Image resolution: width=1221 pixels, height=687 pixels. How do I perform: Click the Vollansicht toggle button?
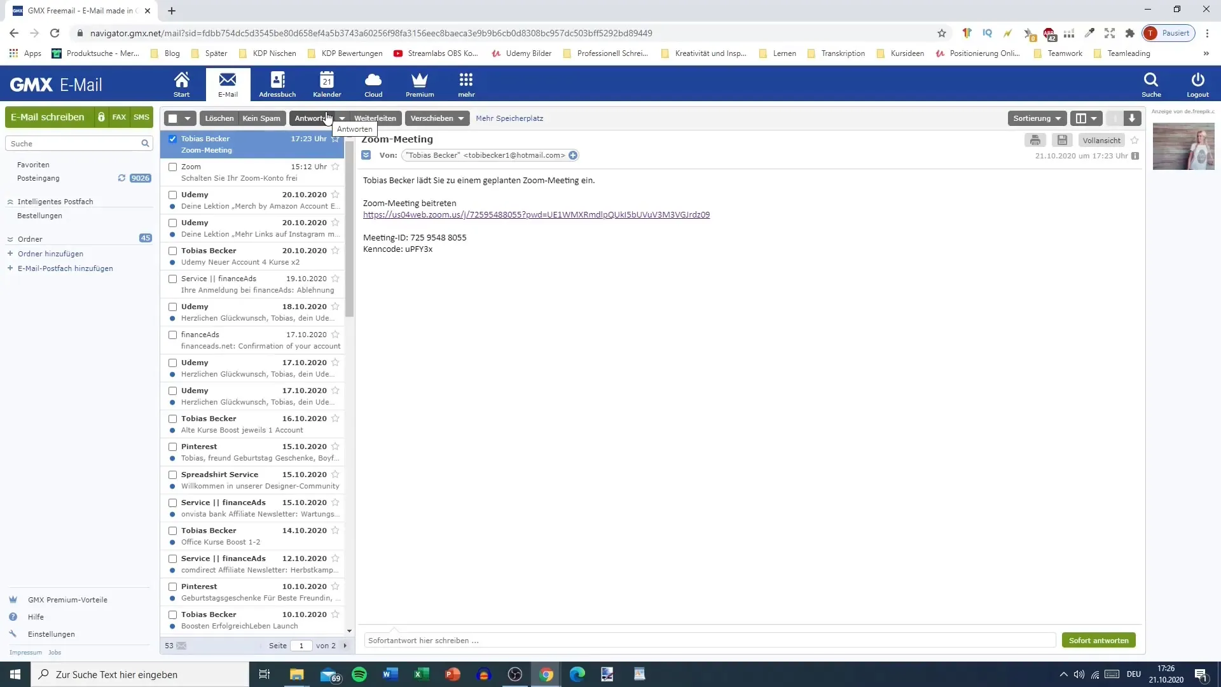click(1101, 140)
